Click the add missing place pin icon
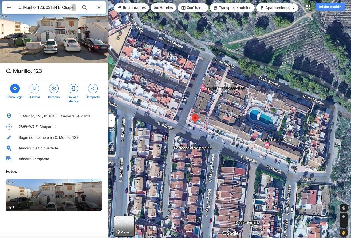Screen dimensions: 351x238 click(9, 148)
